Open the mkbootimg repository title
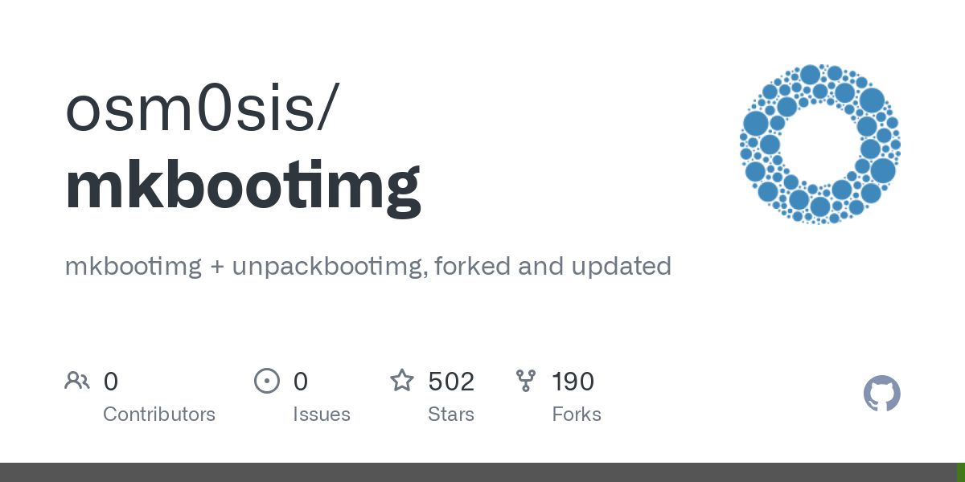Image resolution: width=965 pixels, height=482 pixels. click(x=243, y=187)
